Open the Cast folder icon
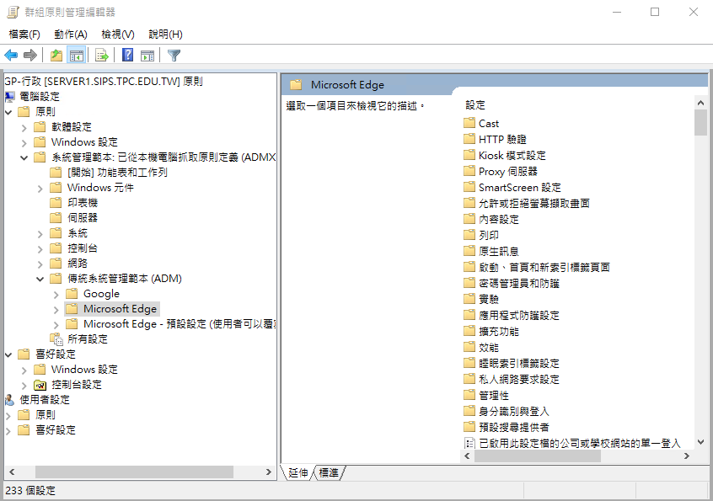This screenshot has width=713, height=501. (x=469, y=123)
